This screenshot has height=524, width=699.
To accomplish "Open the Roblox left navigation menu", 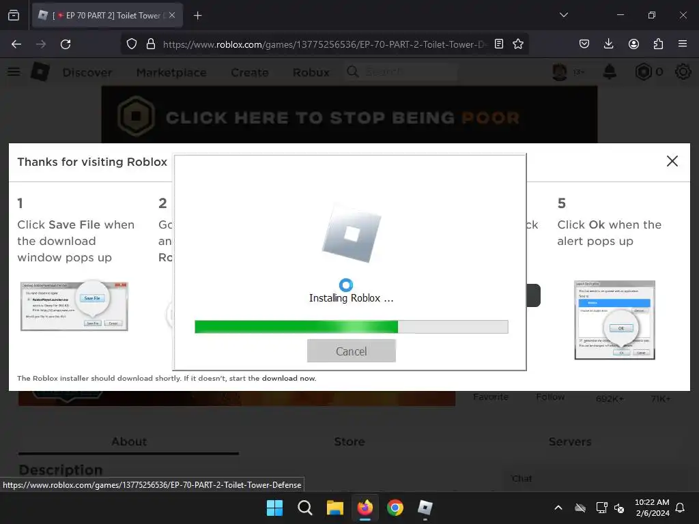I will (x=14, y=72).
